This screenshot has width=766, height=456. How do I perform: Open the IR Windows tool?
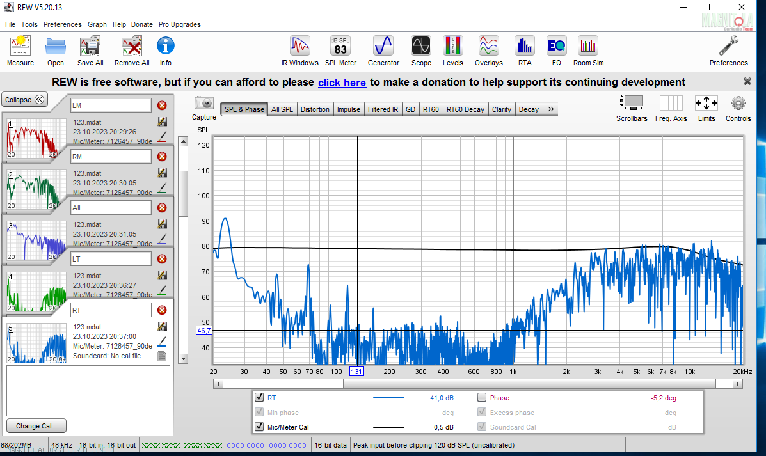[x=300, y=51]
